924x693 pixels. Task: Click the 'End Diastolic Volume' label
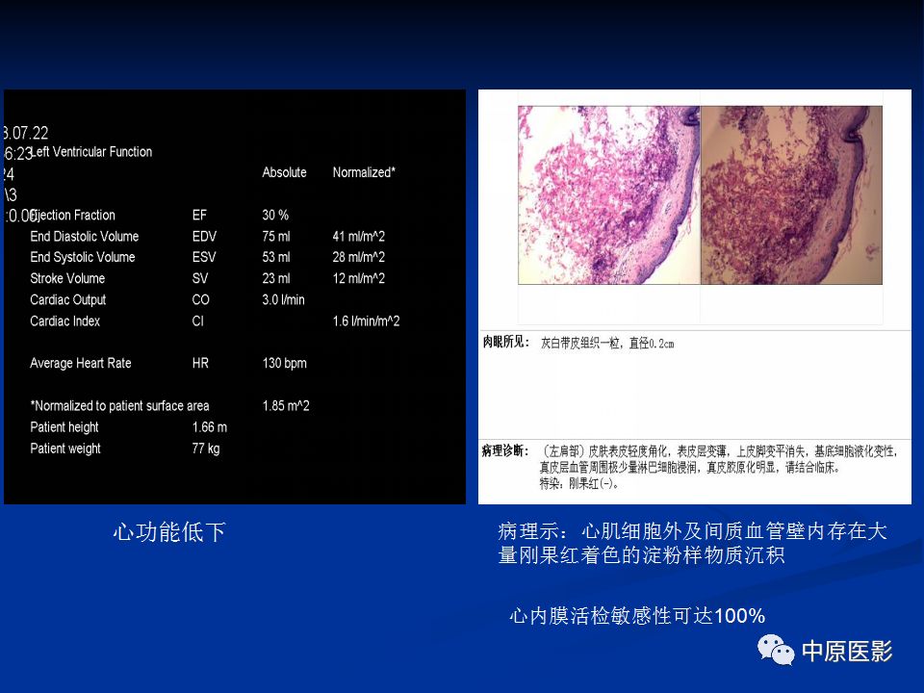pos(85,237)
